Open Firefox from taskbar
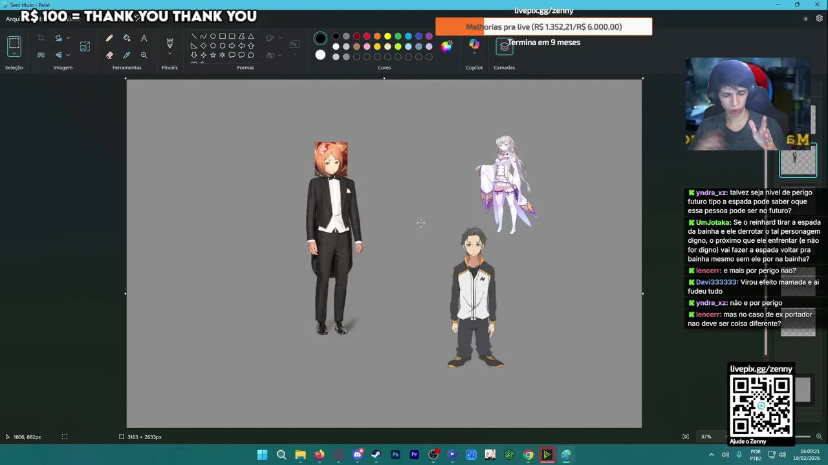828x465 pixels. 320,455
